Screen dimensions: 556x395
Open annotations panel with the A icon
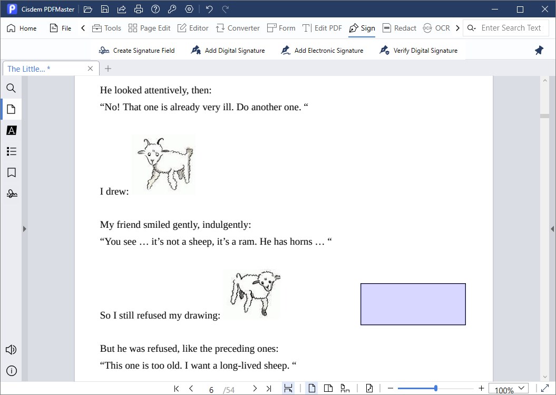coord(12,130)
